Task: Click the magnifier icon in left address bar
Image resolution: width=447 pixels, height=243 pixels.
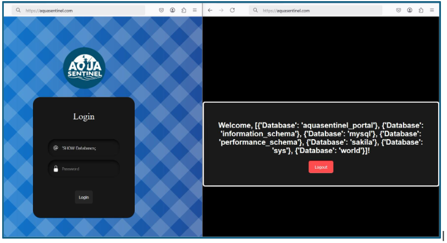Action: click(x=18, y=10)
